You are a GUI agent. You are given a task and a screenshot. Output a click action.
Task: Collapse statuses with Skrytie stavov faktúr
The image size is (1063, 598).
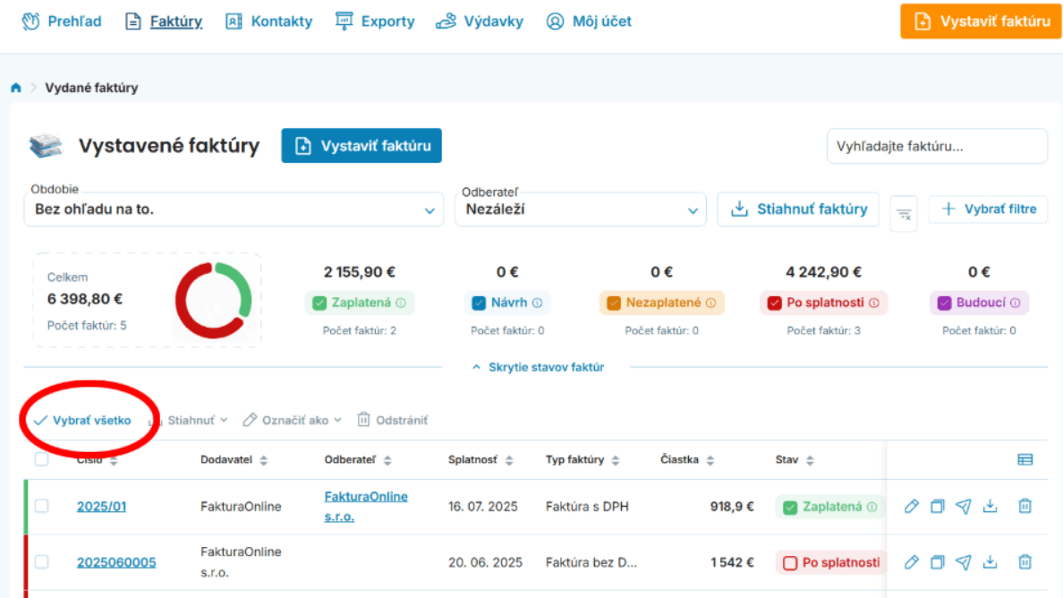coord(537,367)
